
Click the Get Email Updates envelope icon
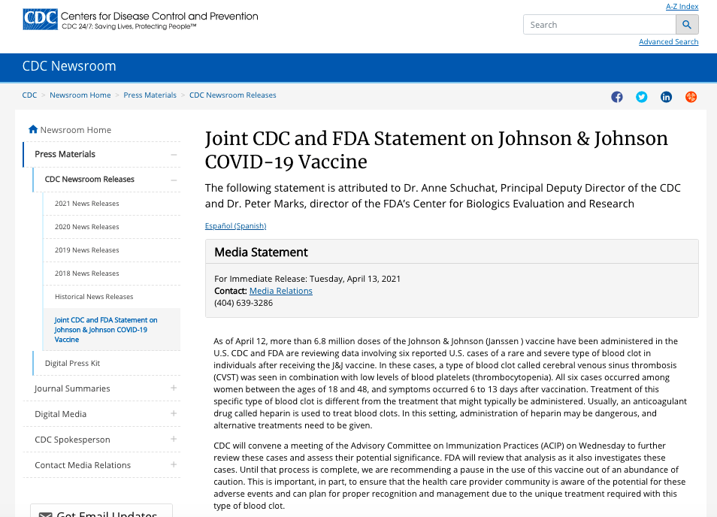click(x=46, y=515)
